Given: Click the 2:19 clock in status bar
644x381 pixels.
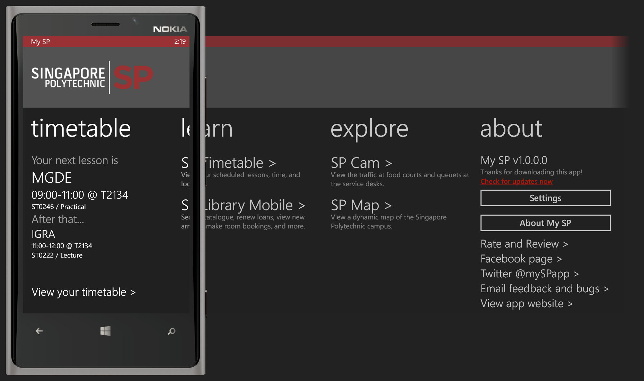Looking at the screenshot, I should pos(180,41).
